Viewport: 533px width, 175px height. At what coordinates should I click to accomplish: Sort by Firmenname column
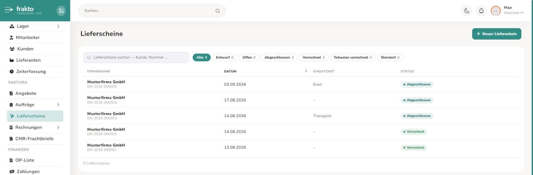pyautogui.click(x=99, y=71)
